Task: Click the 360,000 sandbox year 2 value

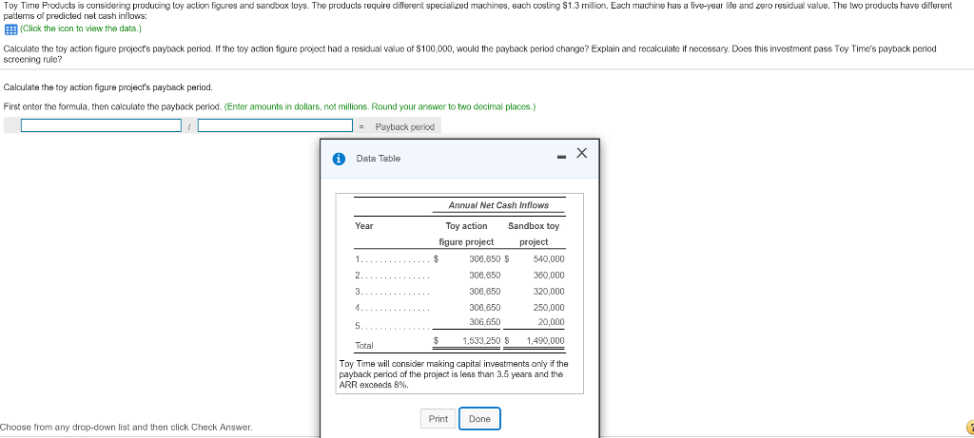Action: click(x=549, y=276)
